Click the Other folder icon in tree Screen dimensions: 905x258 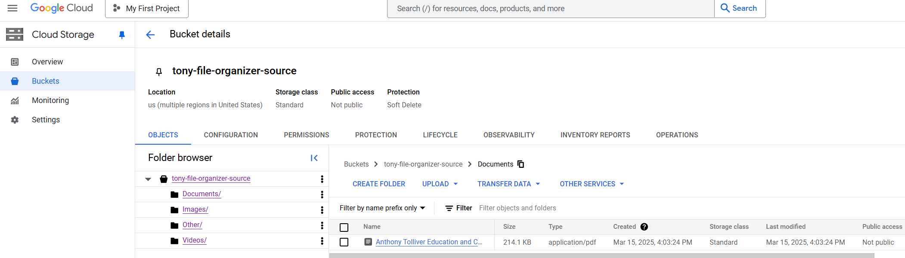(x=174, y=225)
